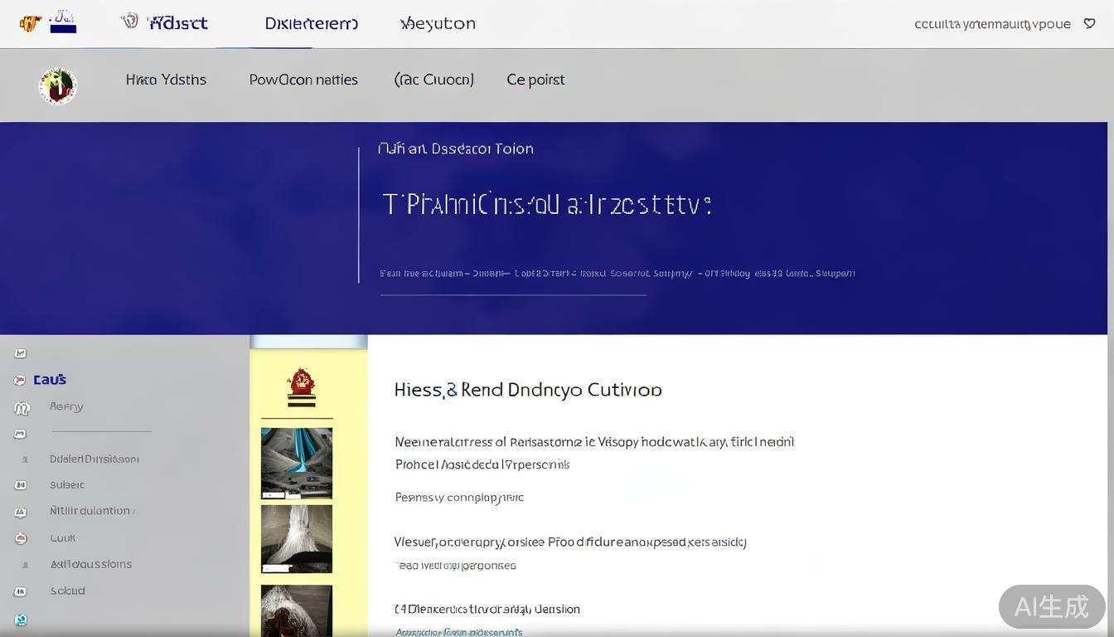Click the account text link at the top right
1114x637 pixels.
click(x=991, y=24)
